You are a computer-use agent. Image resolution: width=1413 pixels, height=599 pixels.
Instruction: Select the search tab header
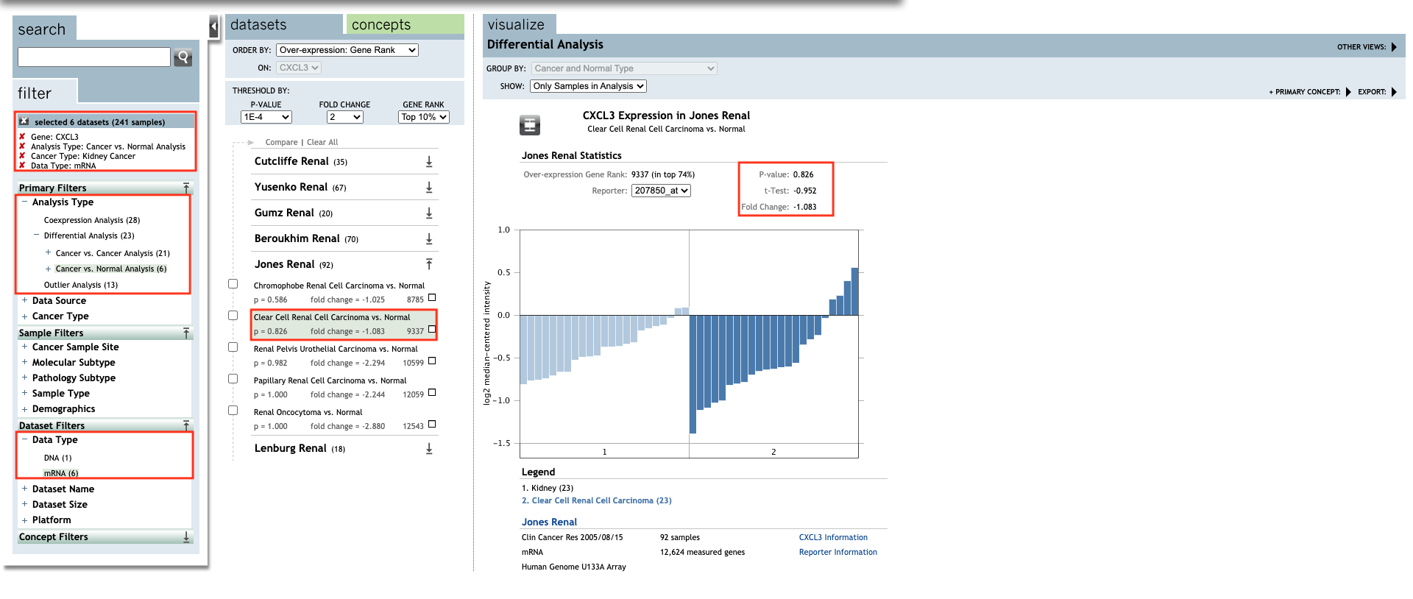tap(44, 29)
